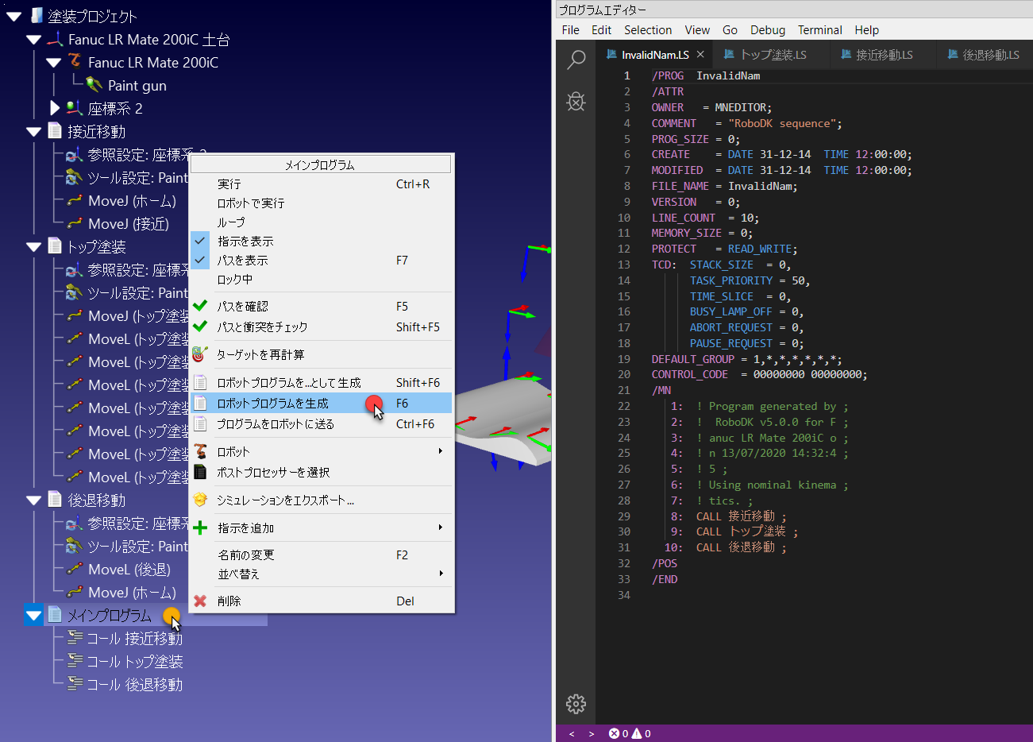Image resolution: width=1033 pixels, height=742 pixels.
Task: Collapse the 後退移動 program node
Action: pyautogui.click(x=33, y=500)
